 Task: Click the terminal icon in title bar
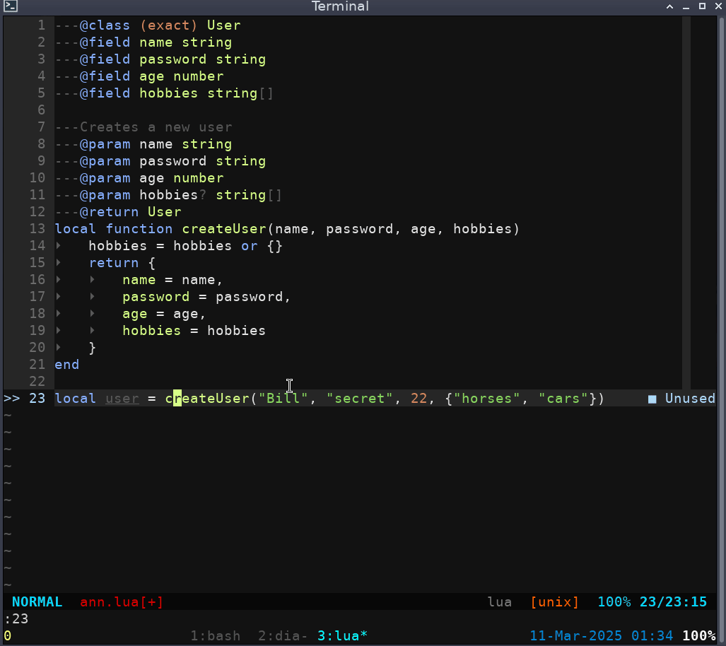[10, 6]
